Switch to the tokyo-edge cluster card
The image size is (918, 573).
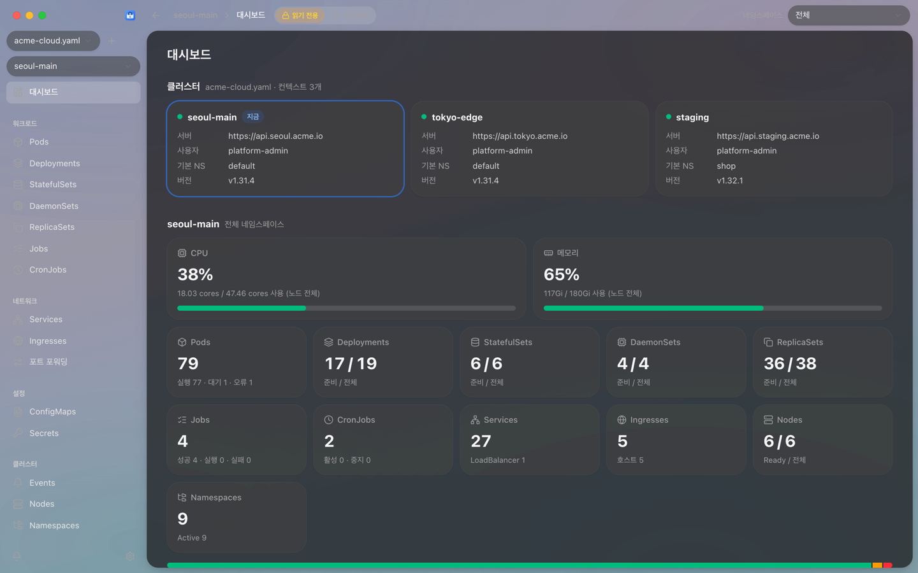529,148
